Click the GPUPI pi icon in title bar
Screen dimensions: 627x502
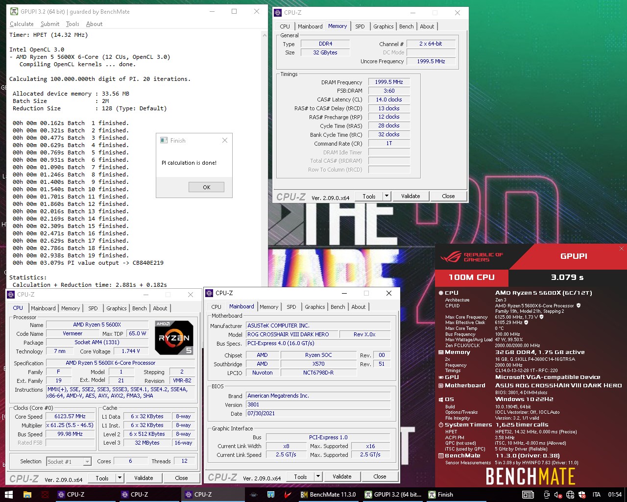tap(14, 11)
